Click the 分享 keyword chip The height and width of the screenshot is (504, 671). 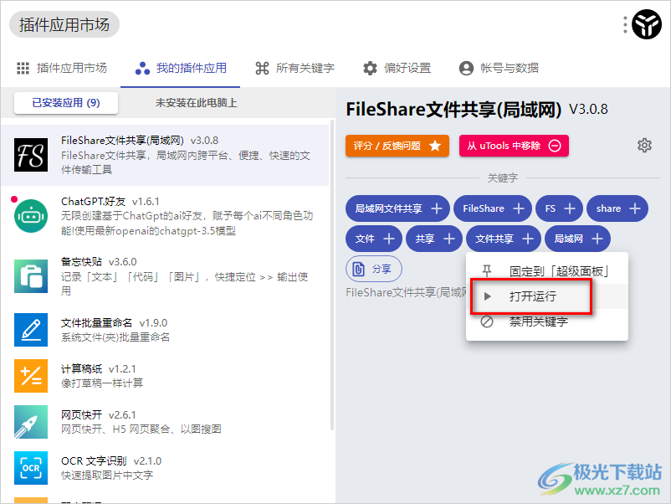pos(374,269)
